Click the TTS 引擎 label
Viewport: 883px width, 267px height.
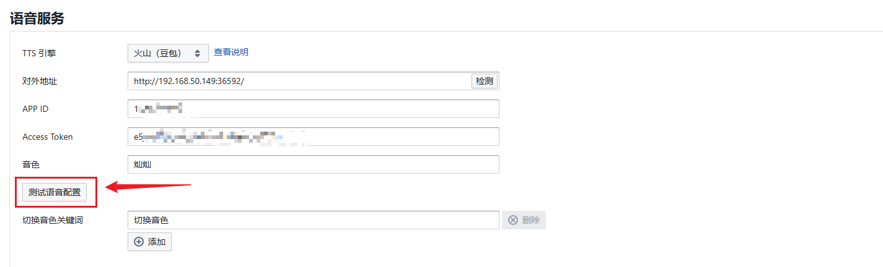tap(39, 53)
